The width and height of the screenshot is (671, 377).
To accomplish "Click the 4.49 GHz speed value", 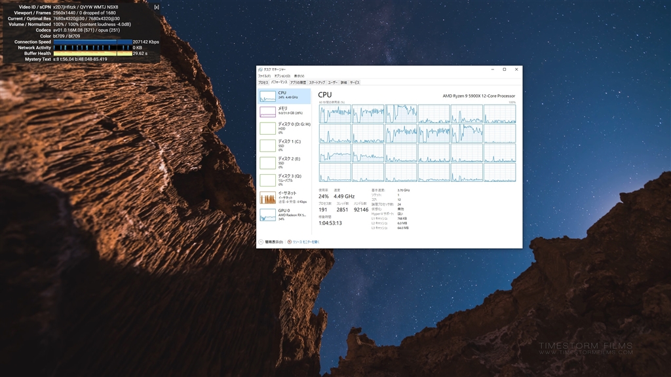I will pos(344,196).
